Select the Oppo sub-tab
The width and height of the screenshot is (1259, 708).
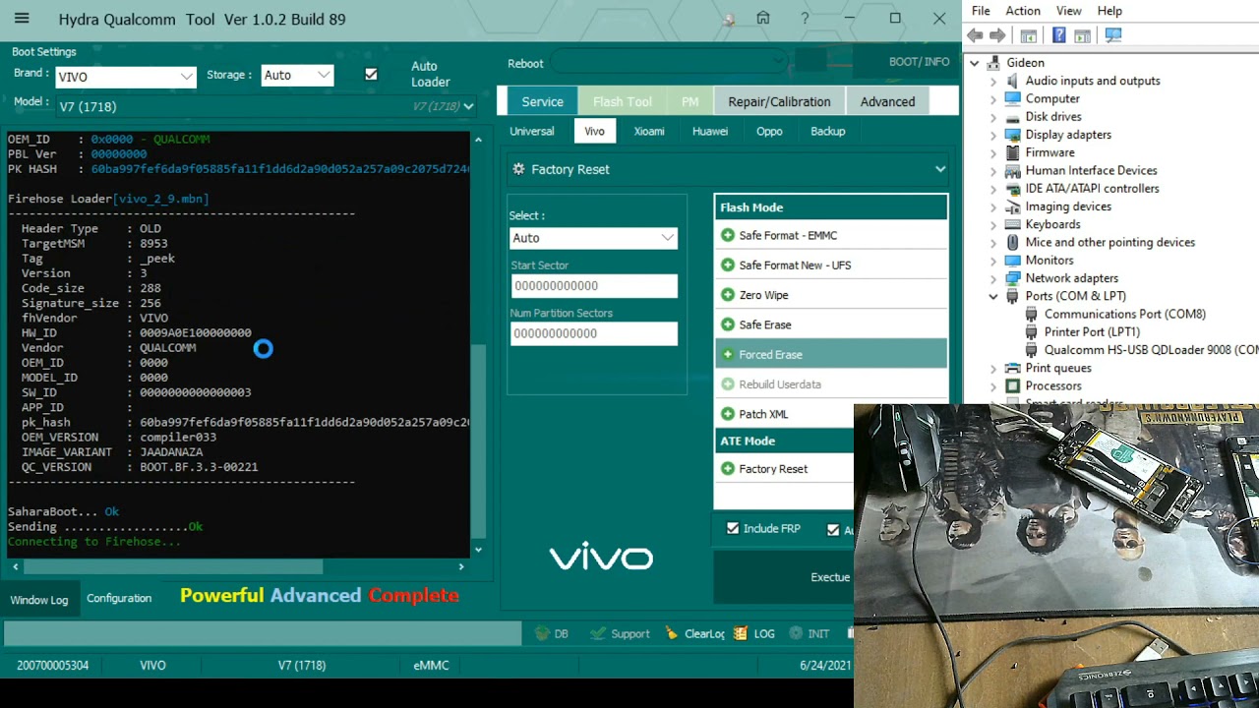[x=769, y=131]
